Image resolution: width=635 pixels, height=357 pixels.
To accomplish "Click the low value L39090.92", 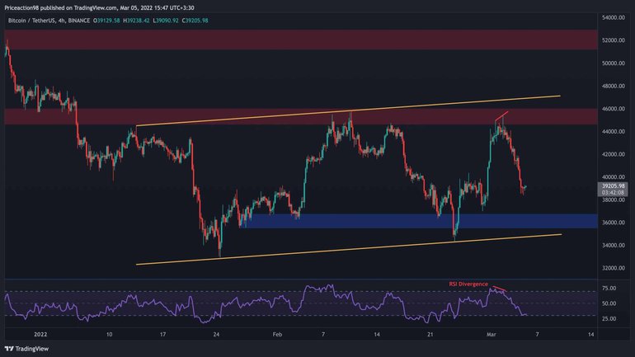I will pyautogui.click(x=166, y=21).
